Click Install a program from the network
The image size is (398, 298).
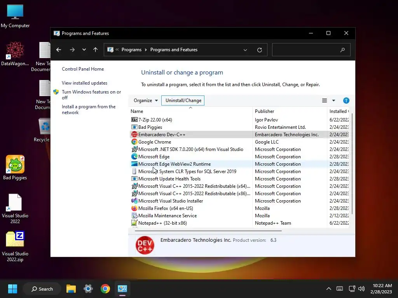(89, 109)
